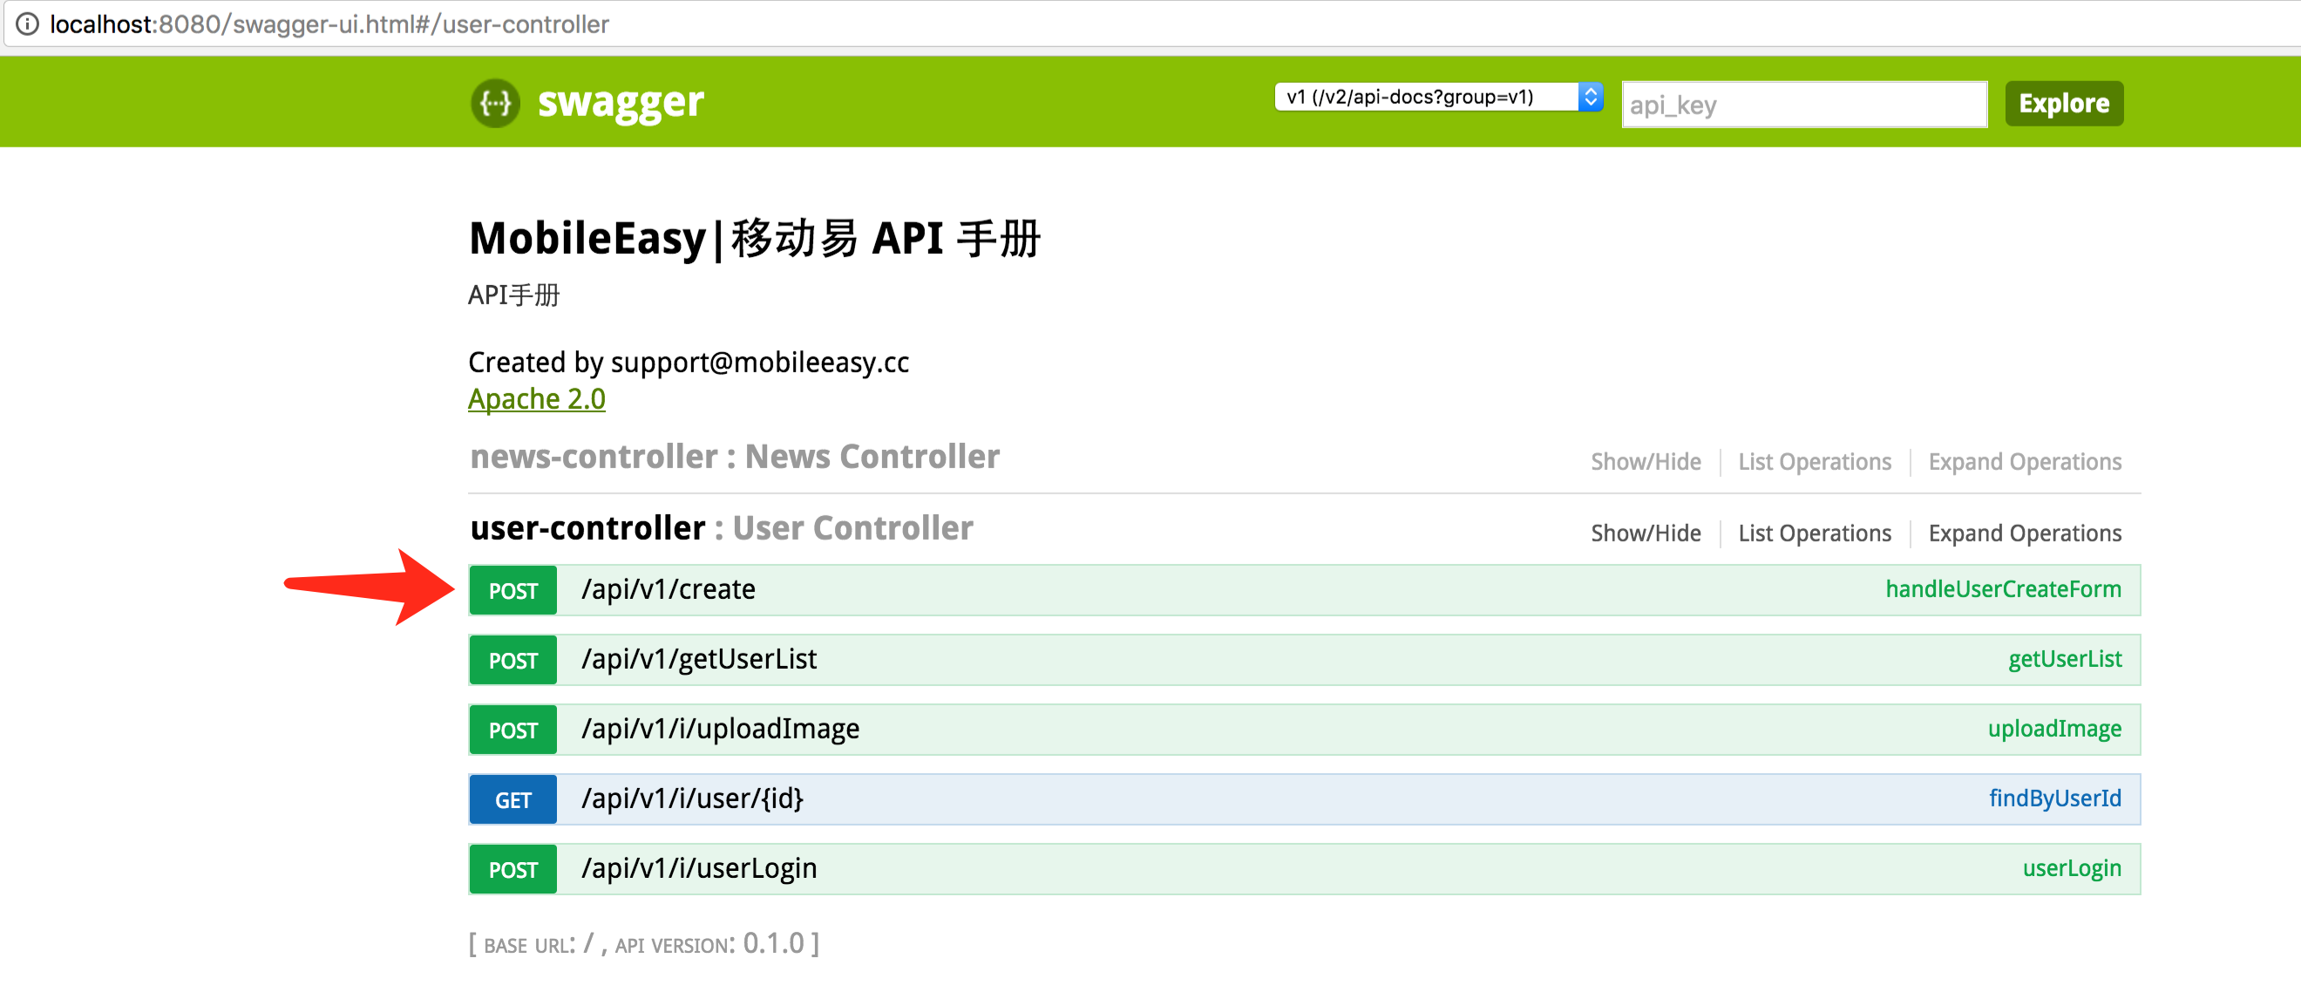Viewport: 2301px width, 999px height.
Task: Click the site info icon in address bar
Action: [28, 24]
